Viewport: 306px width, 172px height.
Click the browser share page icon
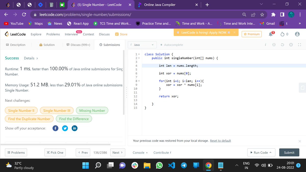[x=253, y=15]
